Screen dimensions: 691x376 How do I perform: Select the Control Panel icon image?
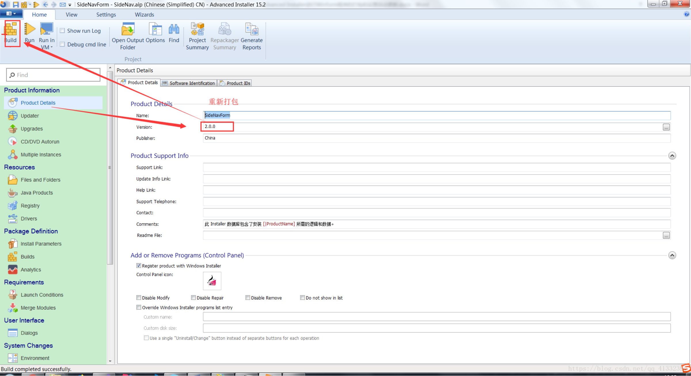pyautogui.click(x=212, y=281)
